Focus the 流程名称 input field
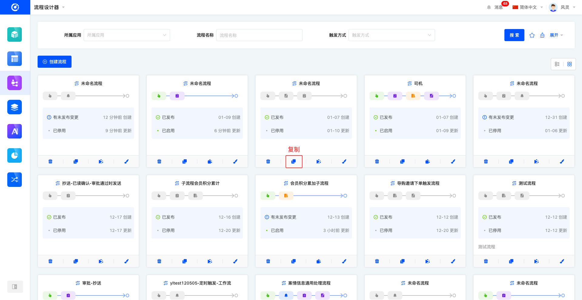Image resolution: width=582 pixels, height=300 pixels. 259,35
